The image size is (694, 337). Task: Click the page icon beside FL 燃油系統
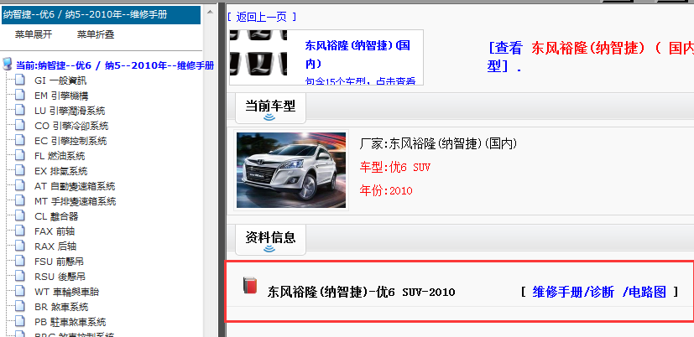20,156
